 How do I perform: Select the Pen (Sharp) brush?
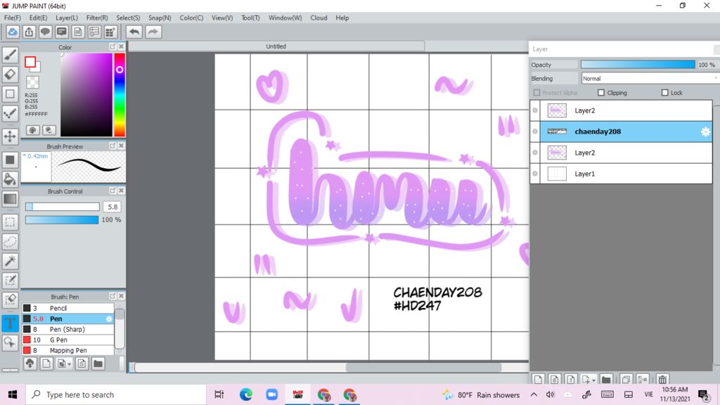(x=68, y=329)
